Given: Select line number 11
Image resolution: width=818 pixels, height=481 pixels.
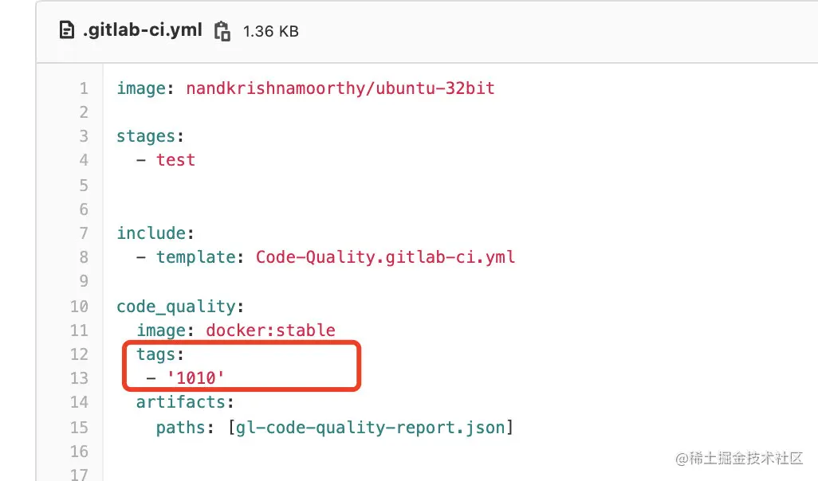Looking at the screenshot, I should pyautogui.click(x=79, y=330).
